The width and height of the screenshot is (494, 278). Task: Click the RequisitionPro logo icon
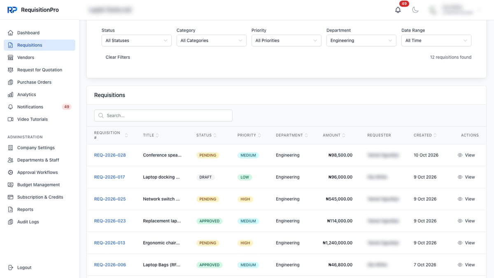click(12, 10)
